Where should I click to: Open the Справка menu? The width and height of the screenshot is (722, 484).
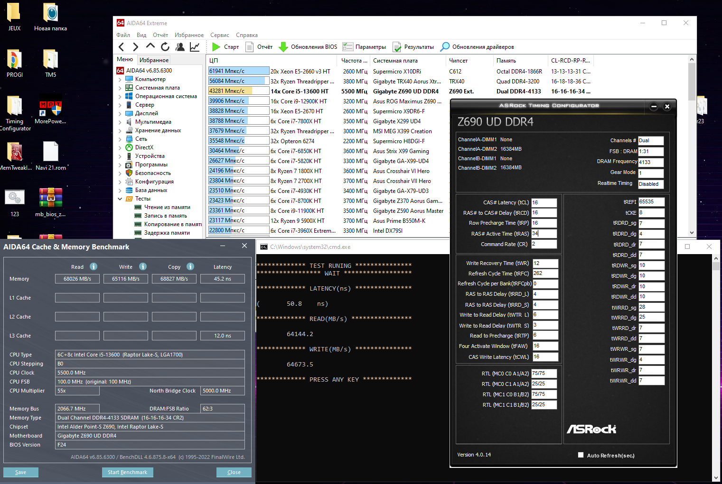click(247, 35)
